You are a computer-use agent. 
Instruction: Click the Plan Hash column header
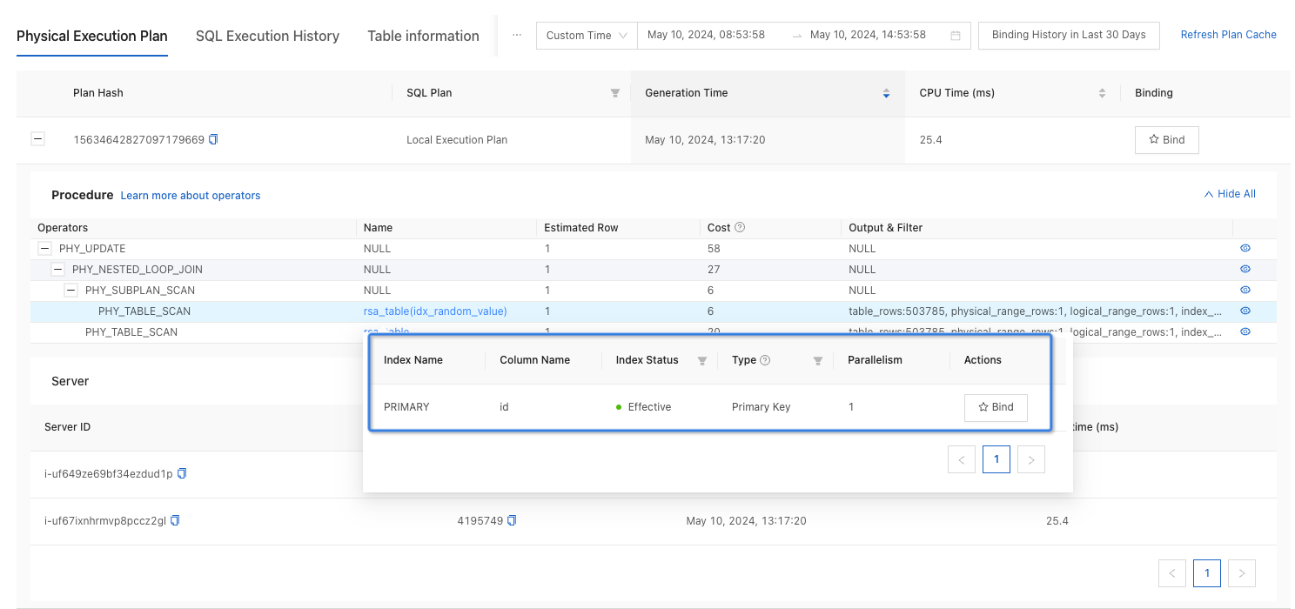click(98, 93)
